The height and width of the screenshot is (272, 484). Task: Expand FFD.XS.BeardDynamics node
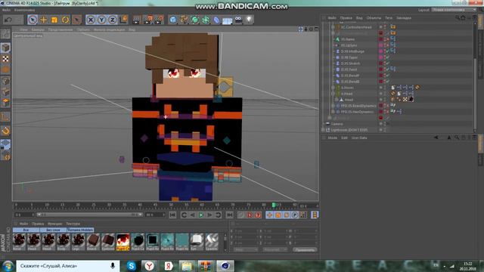pyautogui.click(x=333, y=106)
